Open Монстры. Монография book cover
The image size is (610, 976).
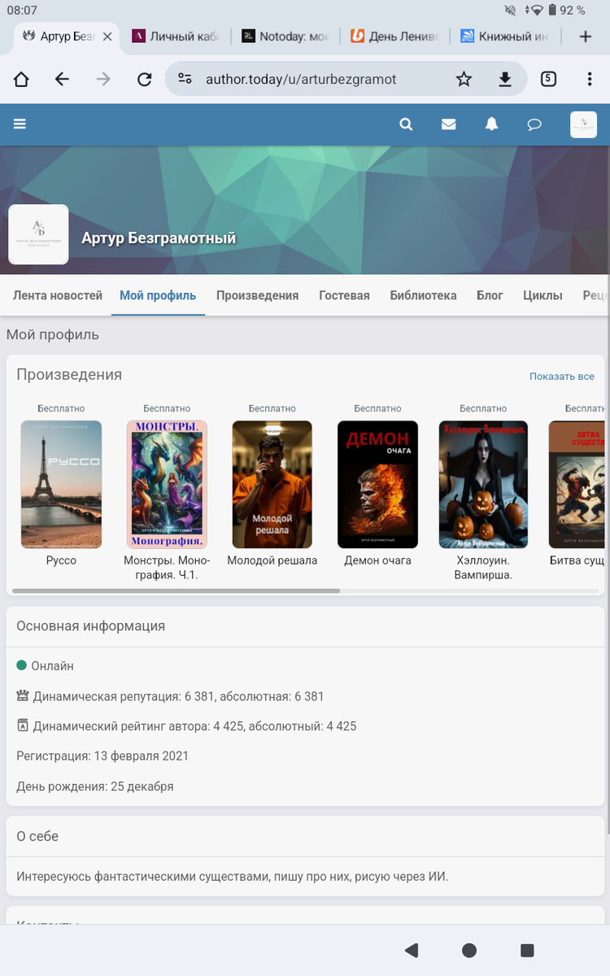click(x=167, y=484)
